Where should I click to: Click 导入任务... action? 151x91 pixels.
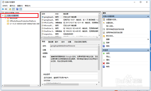point(110,26)
